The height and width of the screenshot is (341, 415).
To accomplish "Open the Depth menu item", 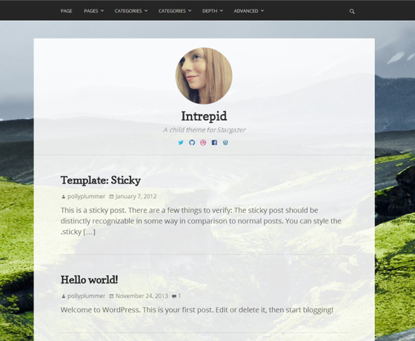I will [210, 11].
